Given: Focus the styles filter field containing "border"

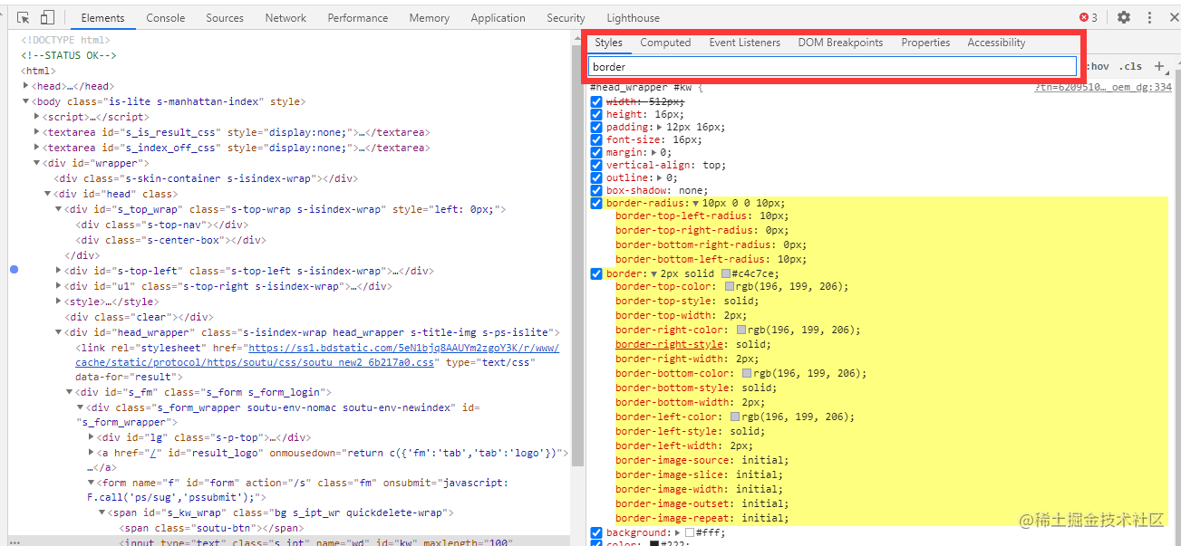Looking at the screenshot, I should tap(832, 66).
